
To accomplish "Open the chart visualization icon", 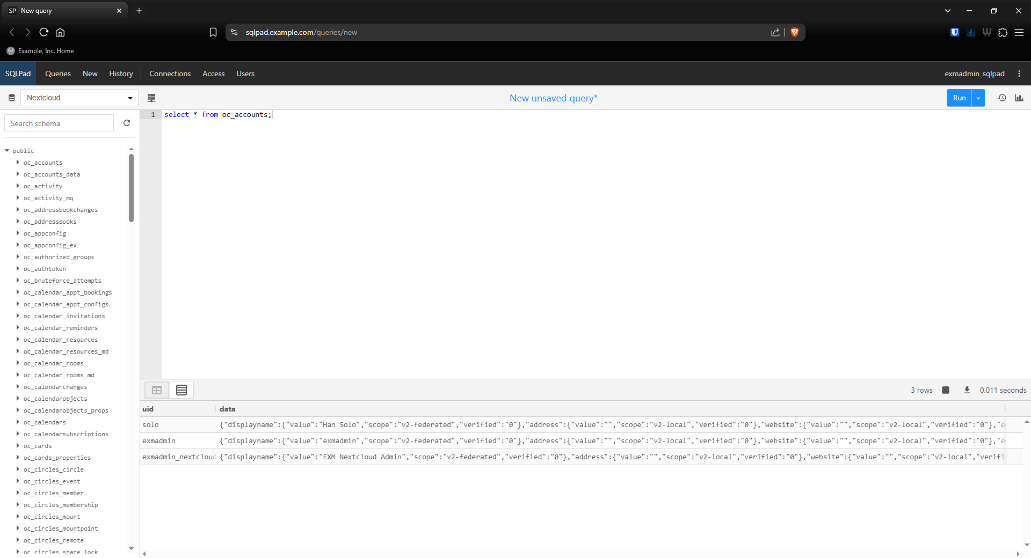I will (x=1019, y=98).
